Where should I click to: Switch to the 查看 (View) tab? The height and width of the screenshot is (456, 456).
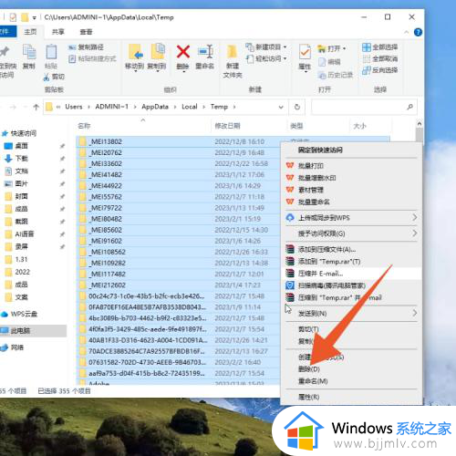click(x=86, y=32)
